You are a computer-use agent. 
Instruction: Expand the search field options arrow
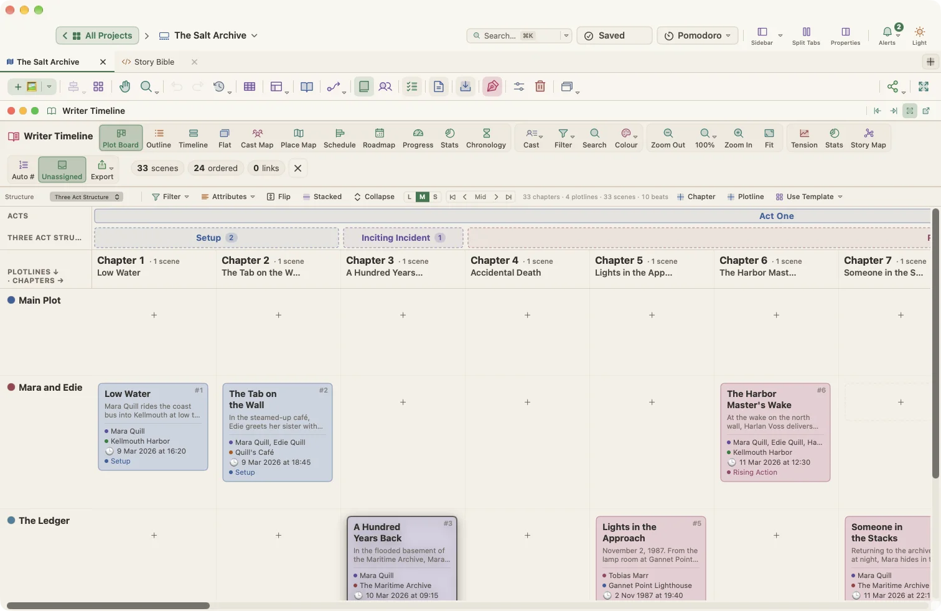pos(566,35)
